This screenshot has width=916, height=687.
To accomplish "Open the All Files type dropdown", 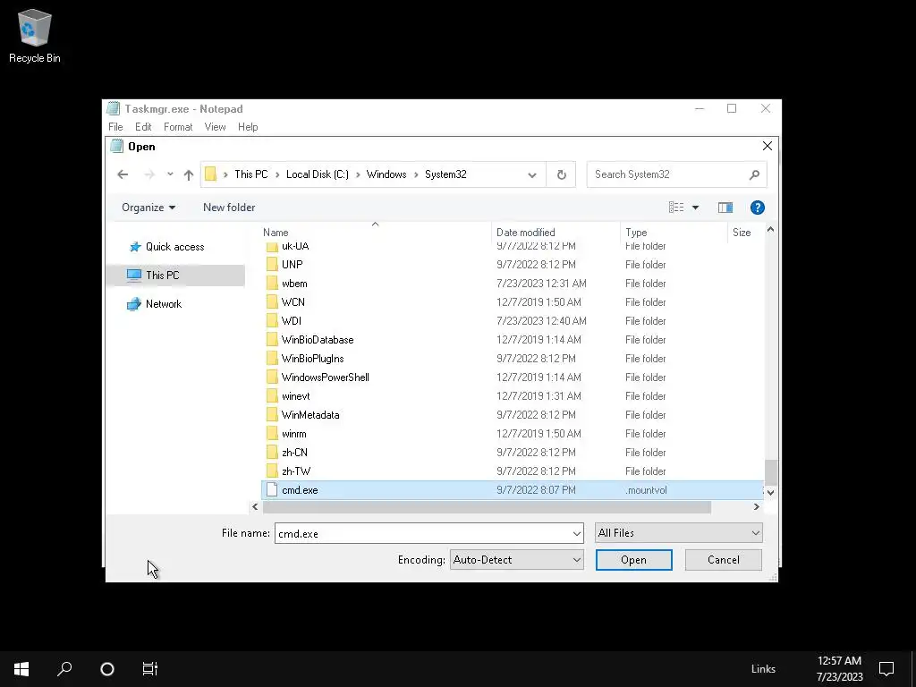I will click(678, 533).
